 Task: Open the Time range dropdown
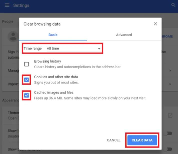[74, 48]
